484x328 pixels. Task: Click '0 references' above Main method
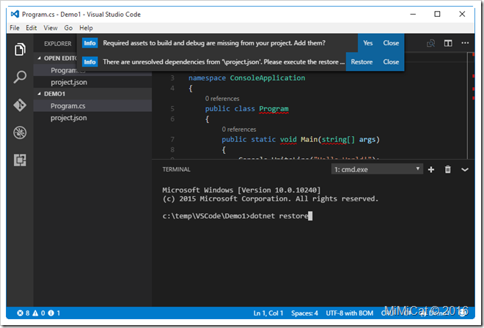point(239,130)
